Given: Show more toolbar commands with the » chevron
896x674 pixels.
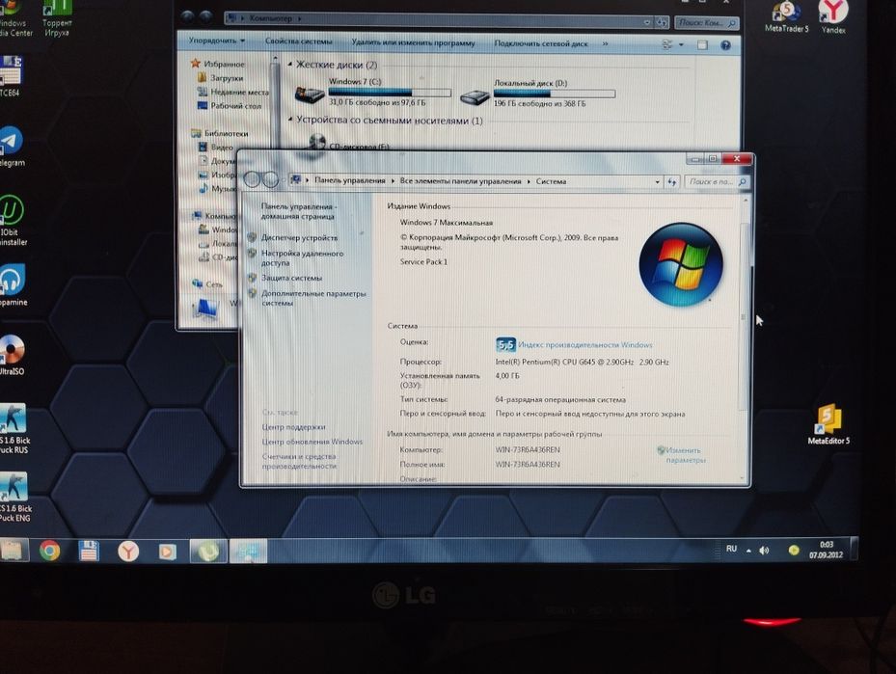Looking at the screenshot, I should click(605, 43).
